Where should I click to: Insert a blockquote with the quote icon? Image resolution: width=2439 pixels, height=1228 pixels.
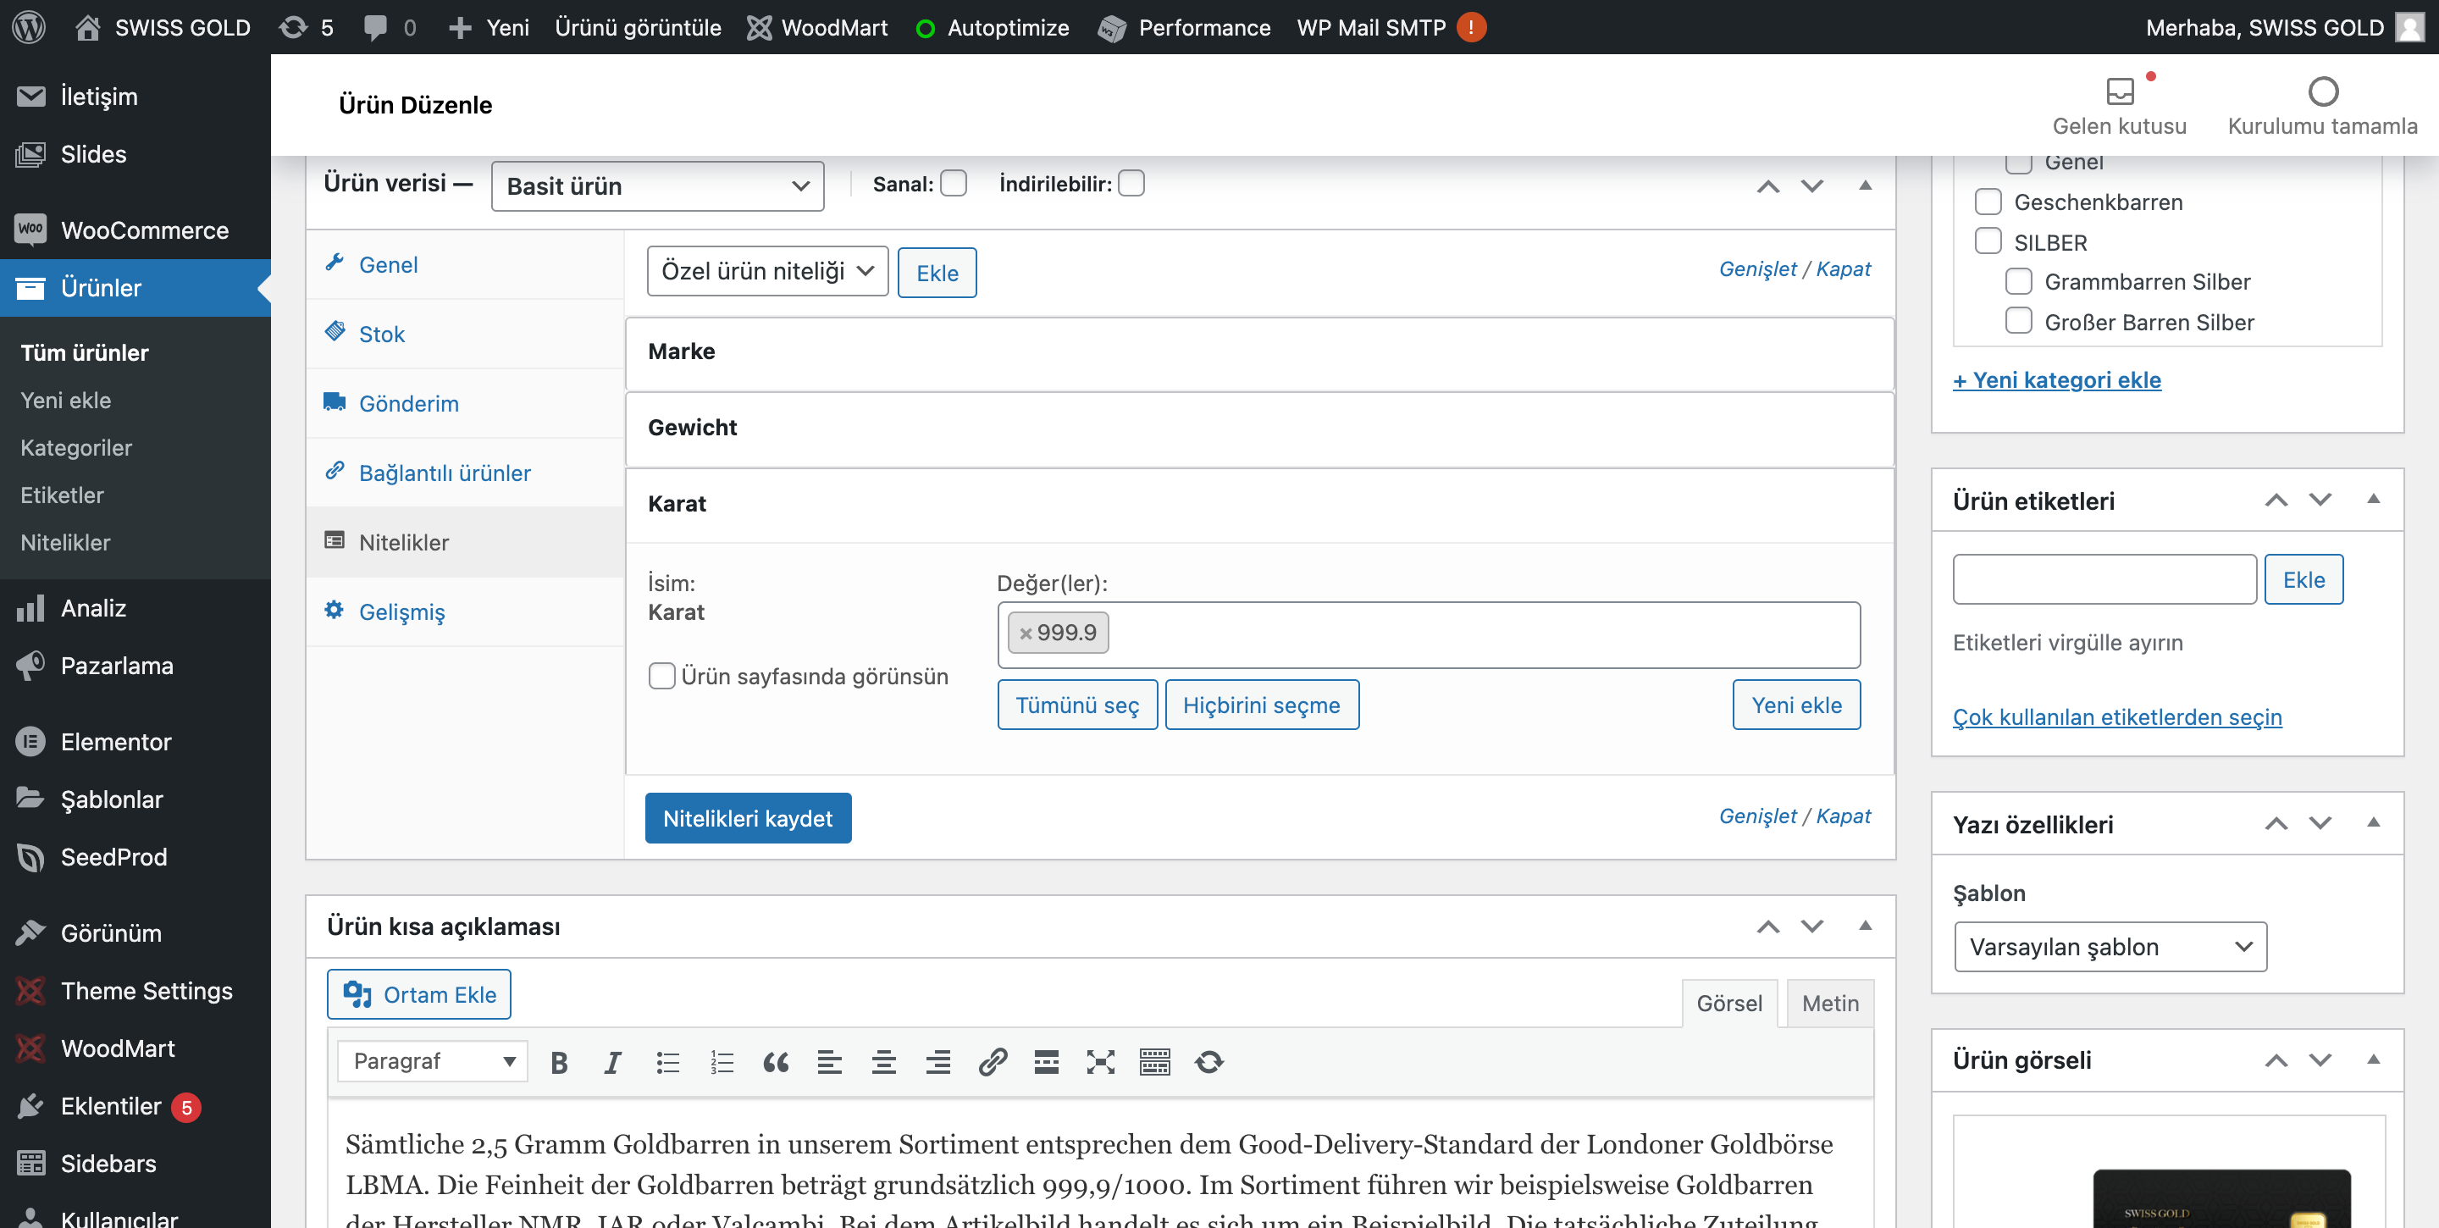(x=776, y=1062)
